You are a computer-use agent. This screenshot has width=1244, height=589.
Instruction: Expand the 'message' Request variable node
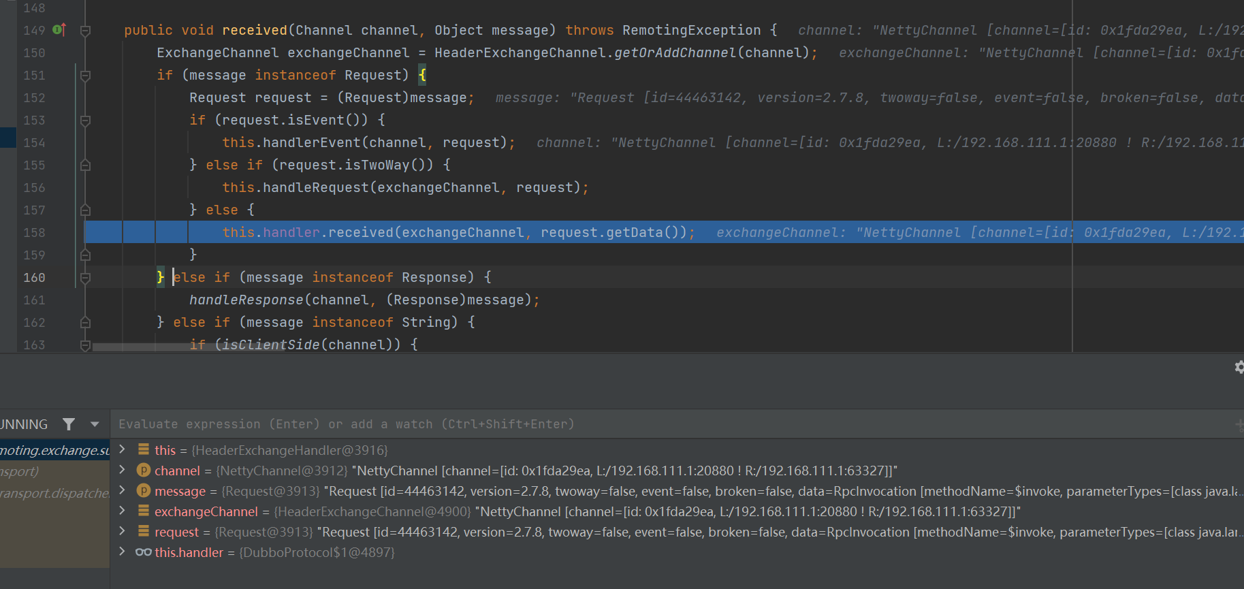[x=122, y=490]
